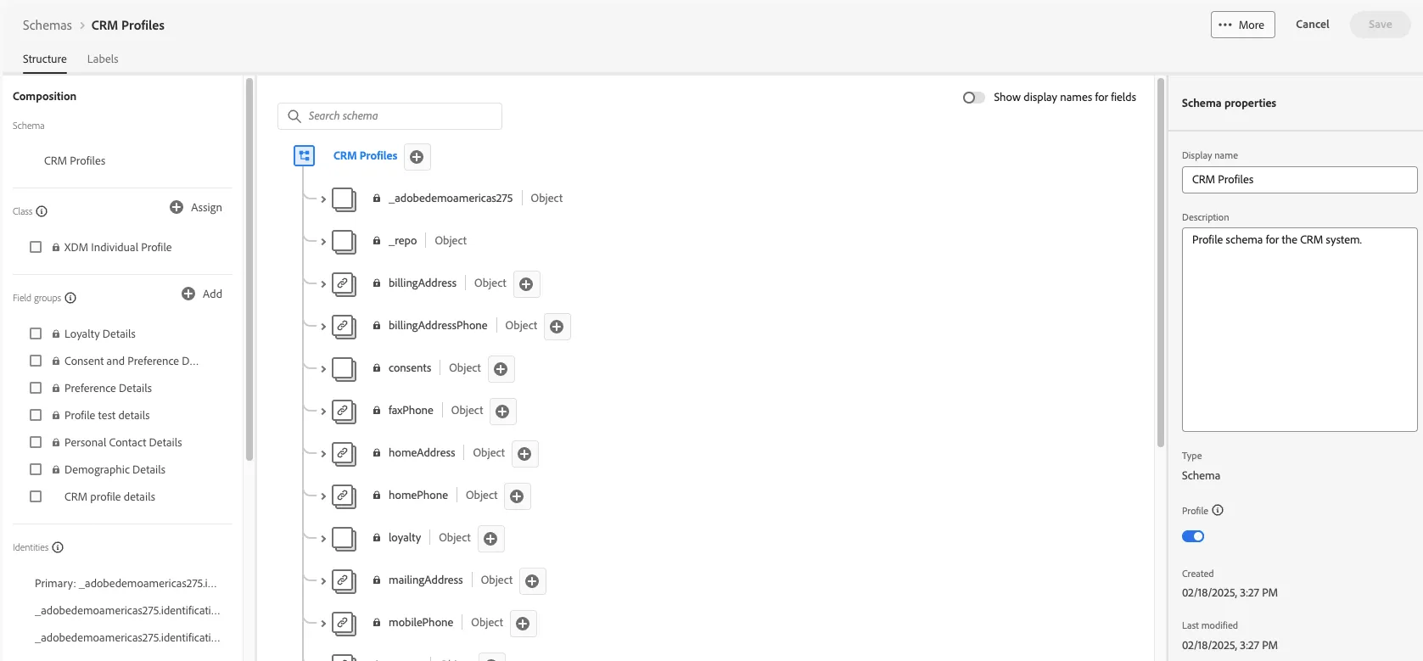Click the Search schema input field
Viewport: 1423px width, 661px height.
389,116
